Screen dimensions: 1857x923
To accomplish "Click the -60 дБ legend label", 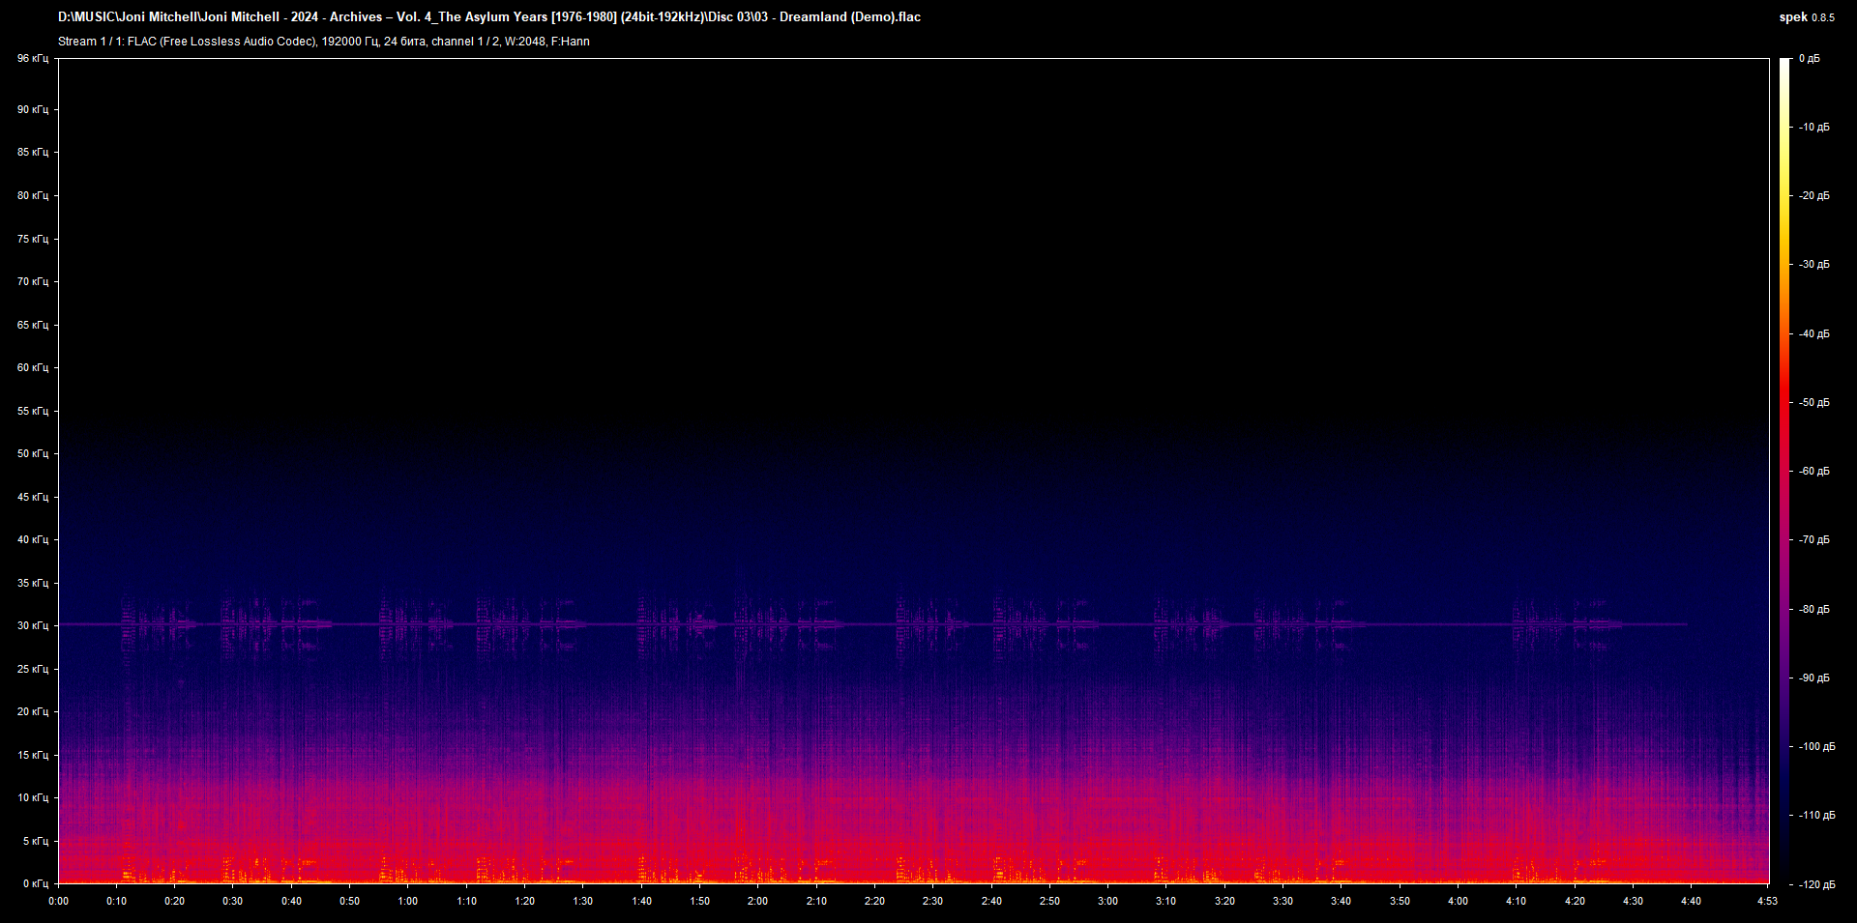I will (1813, 471).
